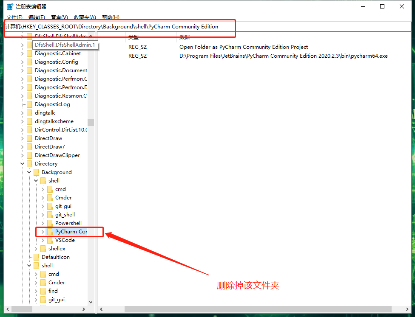The height and width of the screenshot is (317, 415).
Task: Select the git_shell folder icon
Action: pos(50,214)
